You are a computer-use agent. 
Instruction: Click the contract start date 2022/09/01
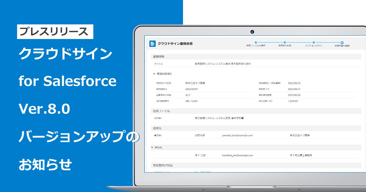coord(192,89)
